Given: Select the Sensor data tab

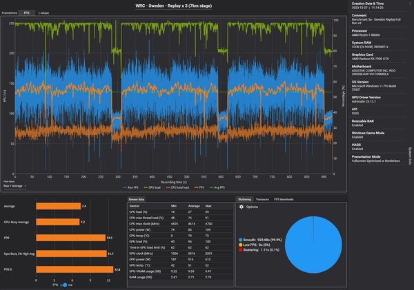Looking at the screenshot, I should [138, 198].
